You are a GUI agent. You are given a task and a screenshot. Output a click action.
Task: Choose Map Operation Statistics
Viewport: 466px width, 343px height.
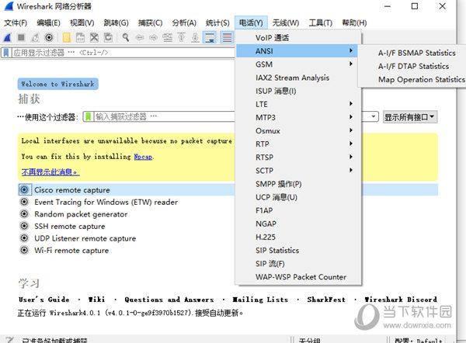(422, 80)
